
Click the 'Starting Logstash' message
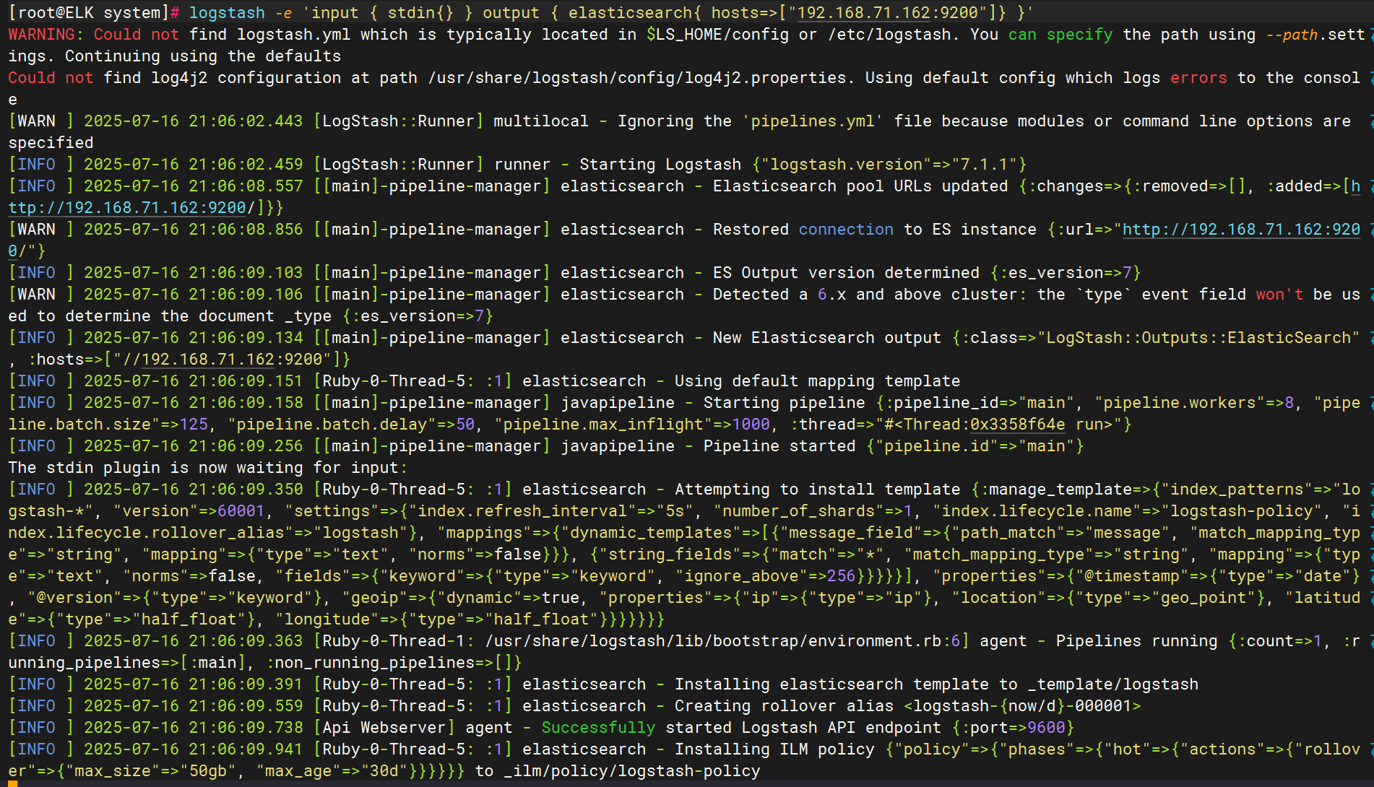pyautogui.click(x=660, y=165)
